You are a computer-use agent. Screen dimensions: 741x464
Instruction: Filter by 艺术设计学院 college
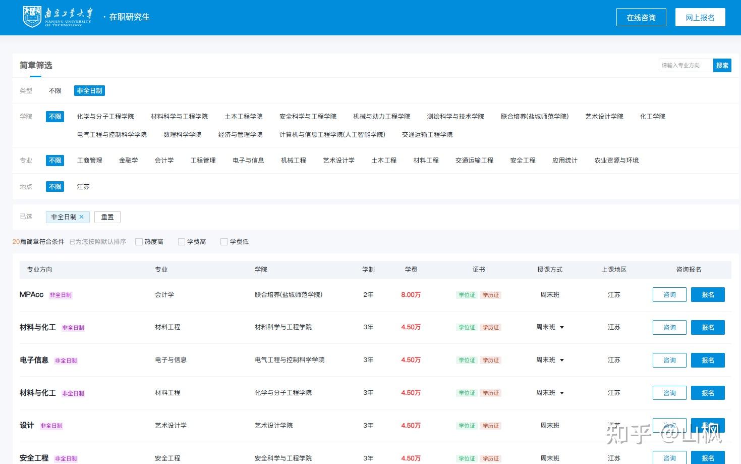click(x=604, y=117)
